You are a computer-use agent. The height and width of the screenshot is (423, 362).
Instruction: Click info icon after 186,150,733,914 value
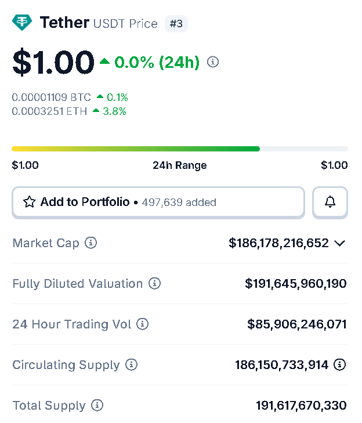coord(341,364)
